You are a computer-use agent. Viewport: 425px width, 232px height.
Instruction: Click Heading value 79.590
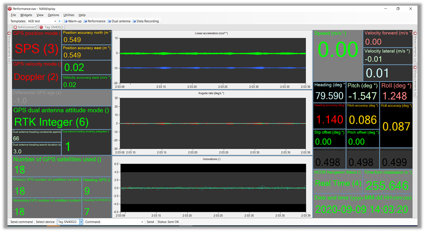click(x=329, y=96)
